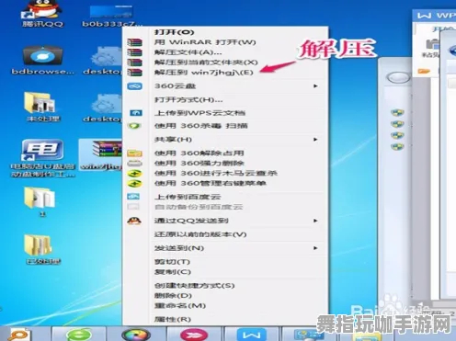Viewport: 456px width, 341px height.
Task: Choose 还原以前的版本(V)
Action: click(x=200, y=234)
